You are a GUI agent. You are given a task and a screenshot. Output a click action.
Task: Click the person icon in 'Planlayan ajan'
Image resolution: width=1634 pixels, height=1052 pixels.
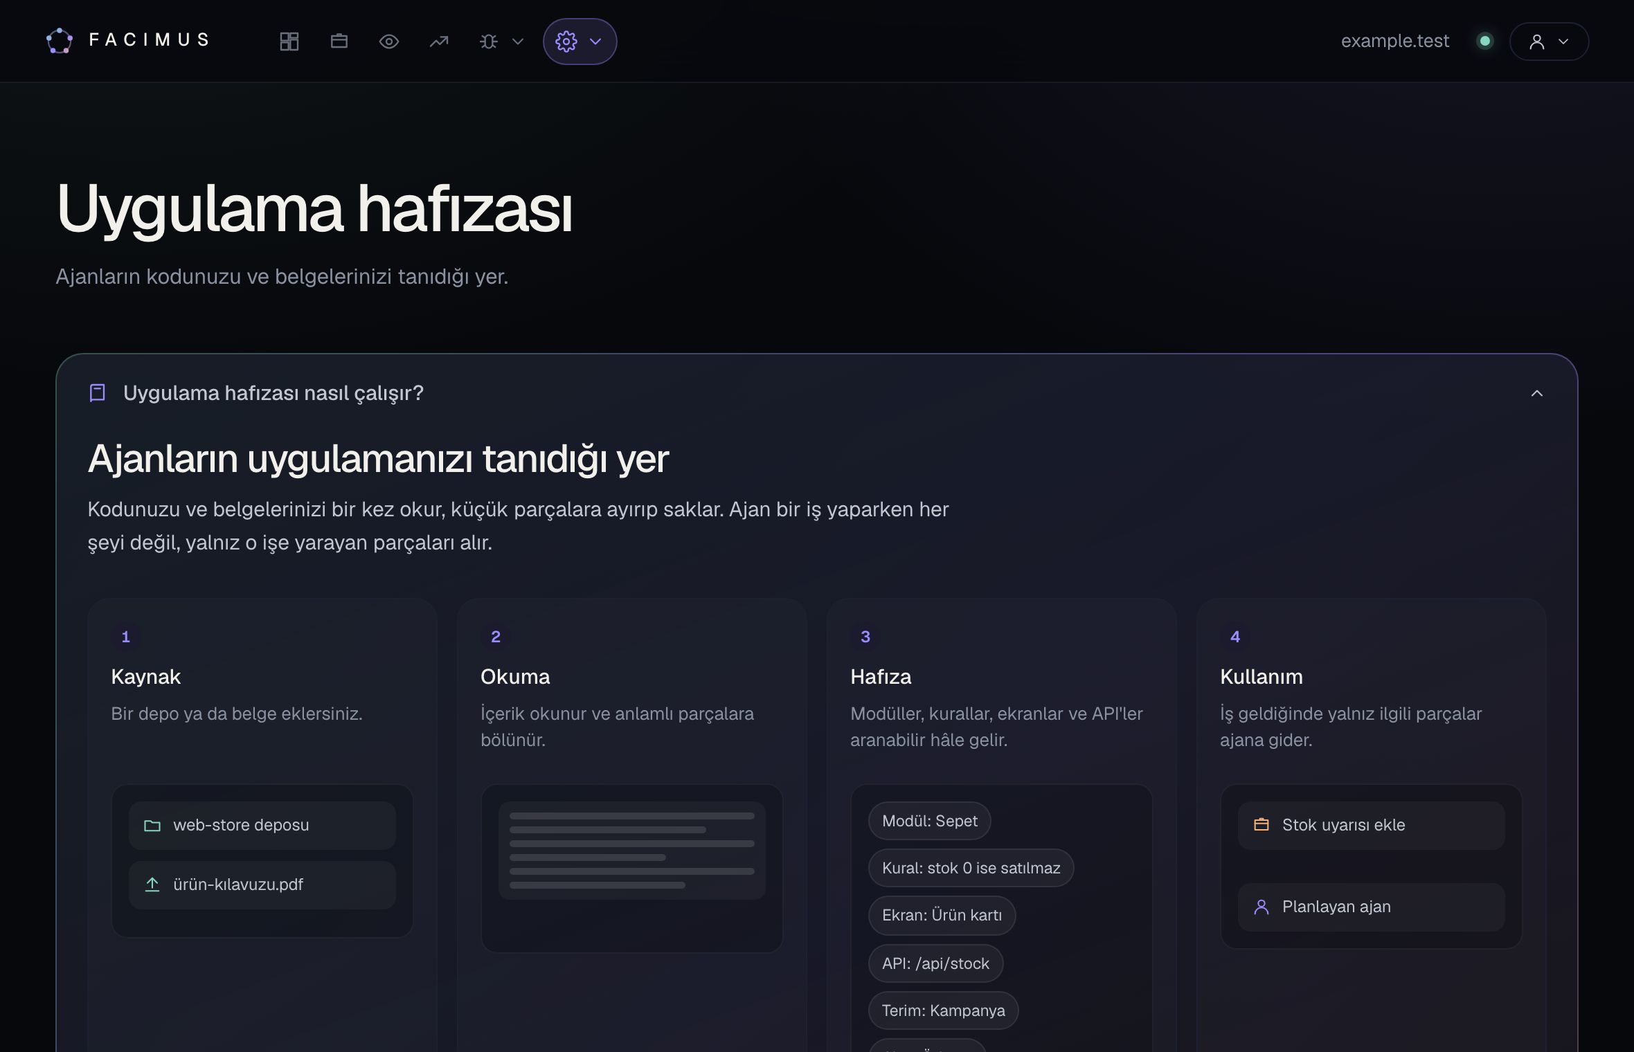pos(1262,907)
